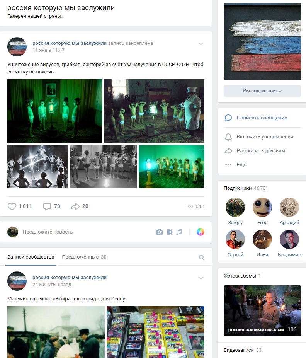Open community avatar on Dendy post
This screenshot has width=306, height=358.
click(17, 281)
